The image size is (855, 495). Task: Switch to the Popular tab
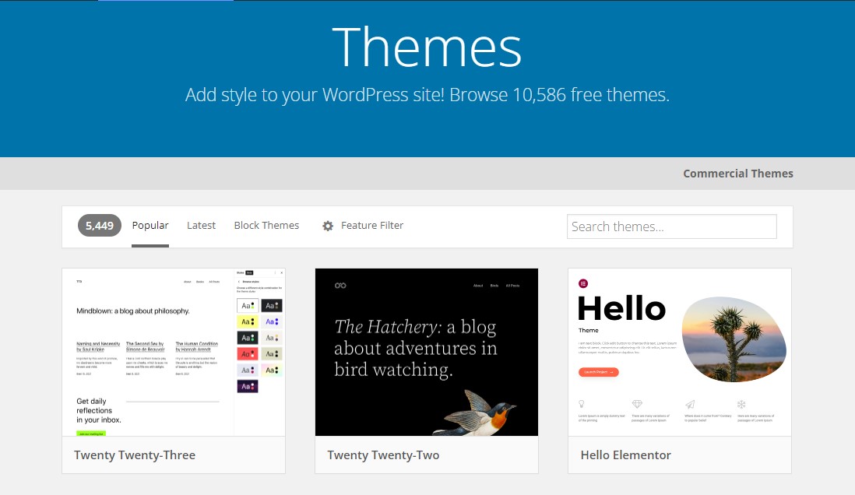(x=150, y=225)
